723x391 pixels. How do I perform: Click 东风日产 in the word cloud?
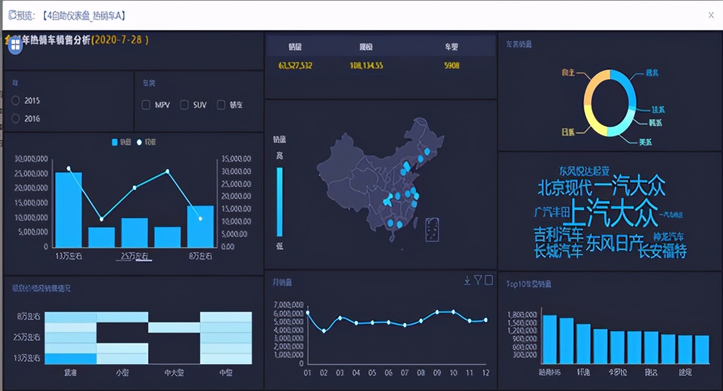[x=614, y=243]
